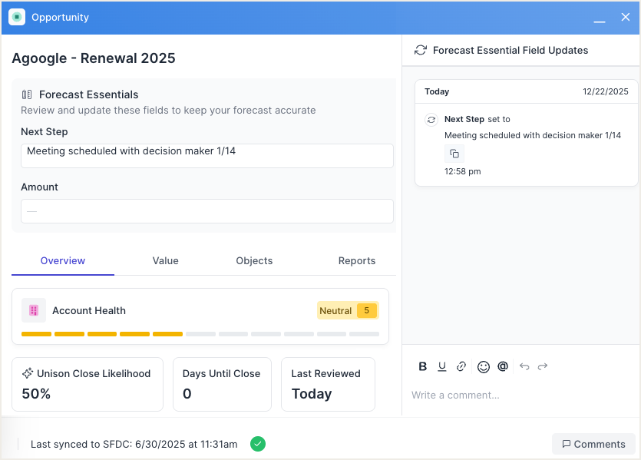This screenshot has height=460, width=641.
Task: Insert a link in the comment
Action: pos(461,367)
